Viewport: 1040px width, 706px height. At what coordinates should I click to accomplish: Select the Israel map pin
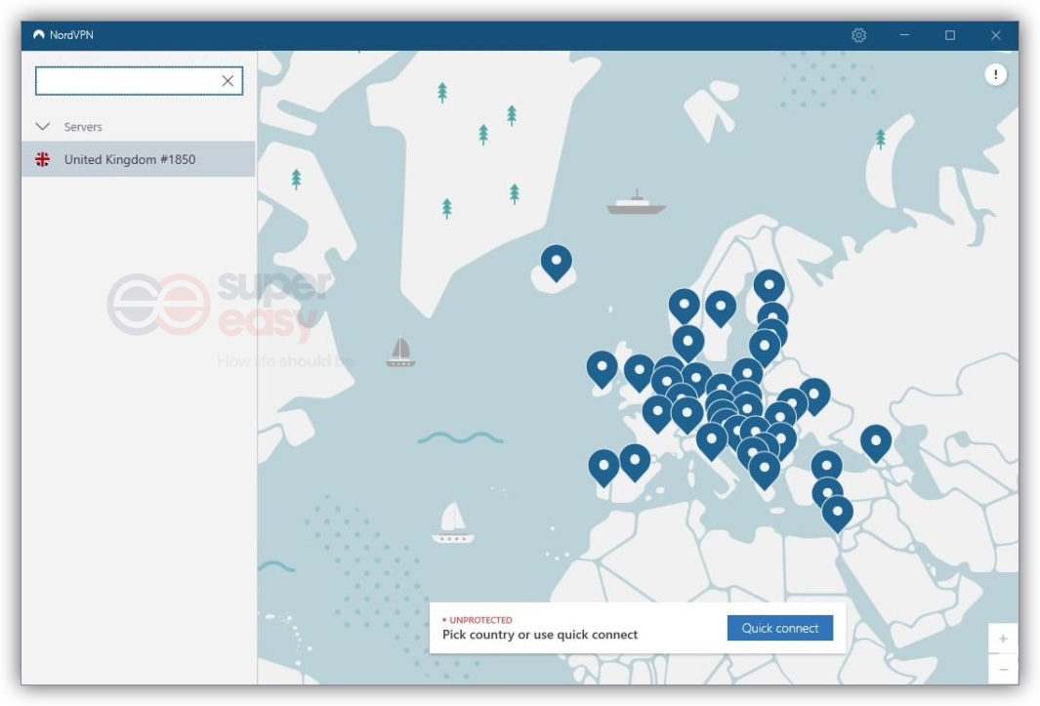coord(837,515)
